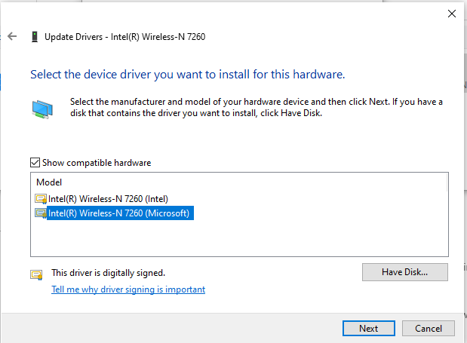Click the Update Drivers window title text
Image resolution: width=467 pixels, height=343 pixels.
pyautogui.click(x=124, y=36)
